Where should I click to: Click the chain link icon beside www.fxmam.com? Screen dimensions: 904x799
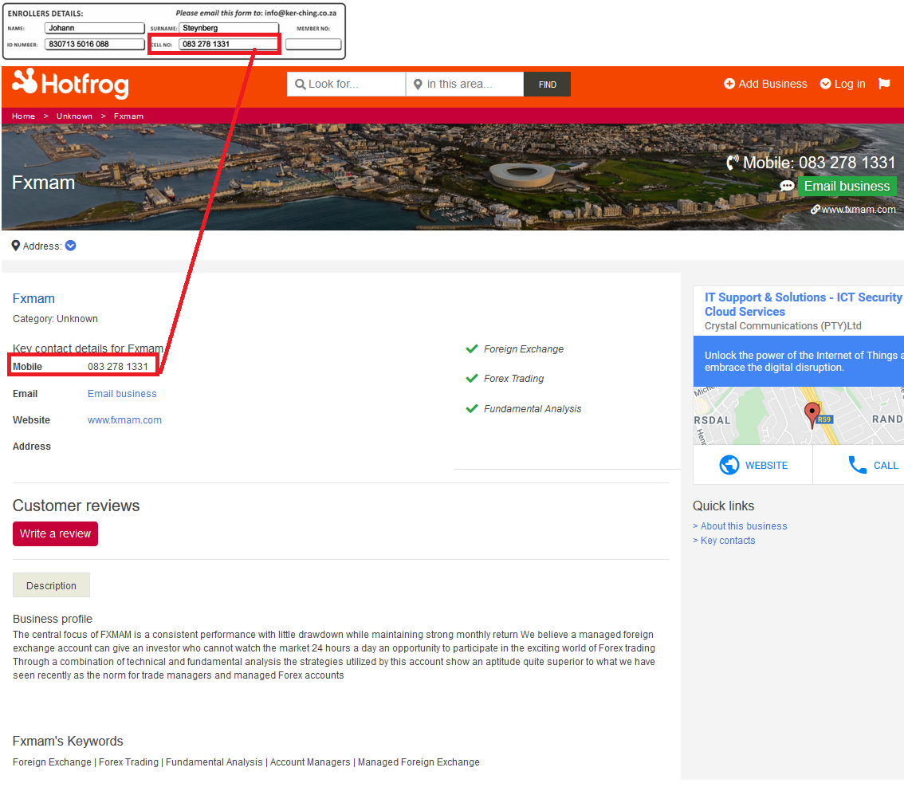click(816, 210)
